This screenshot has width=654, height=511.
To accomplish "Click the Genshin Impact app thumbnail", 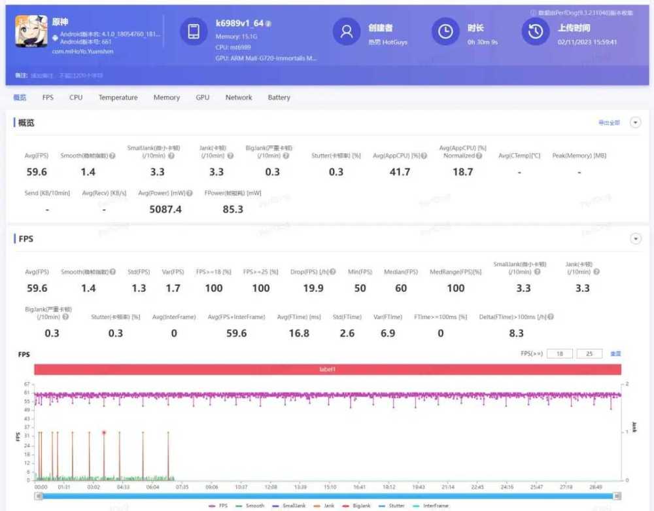I will tap(31, 31).
